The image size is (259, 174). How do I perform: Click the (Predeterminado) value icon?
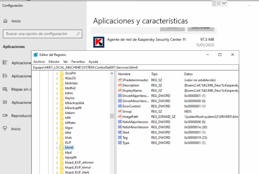pyautogui.click(x=120, y=80)
